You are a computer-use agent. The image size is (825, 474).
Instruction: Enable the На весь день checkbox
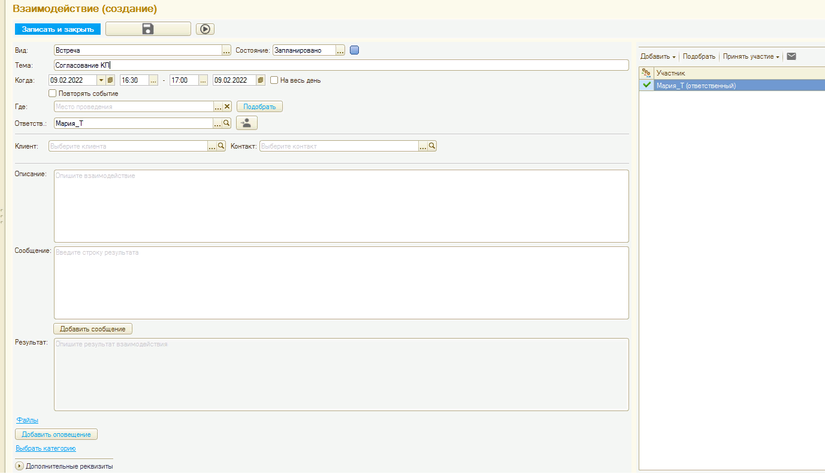(x=274, y=80)
